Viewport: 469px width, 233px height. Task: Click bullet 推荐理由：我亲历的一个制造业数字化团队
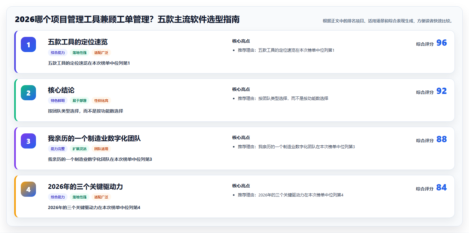pos(296,147)
